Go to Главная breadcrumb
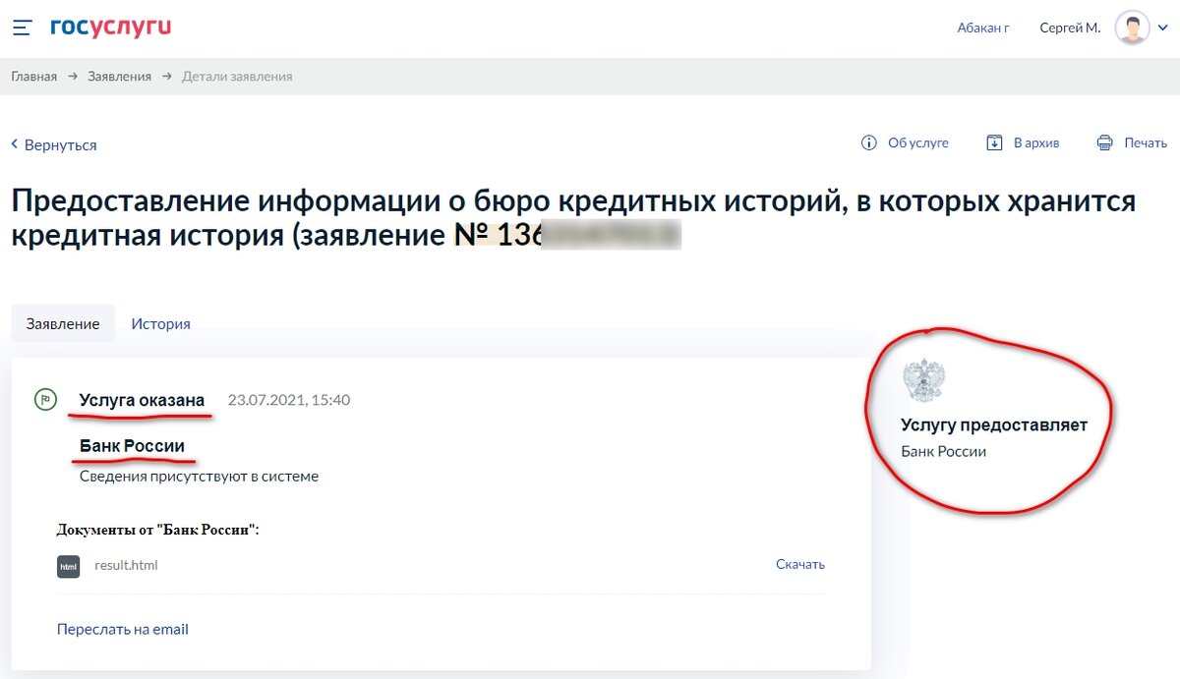 click(x=34, y=76)
